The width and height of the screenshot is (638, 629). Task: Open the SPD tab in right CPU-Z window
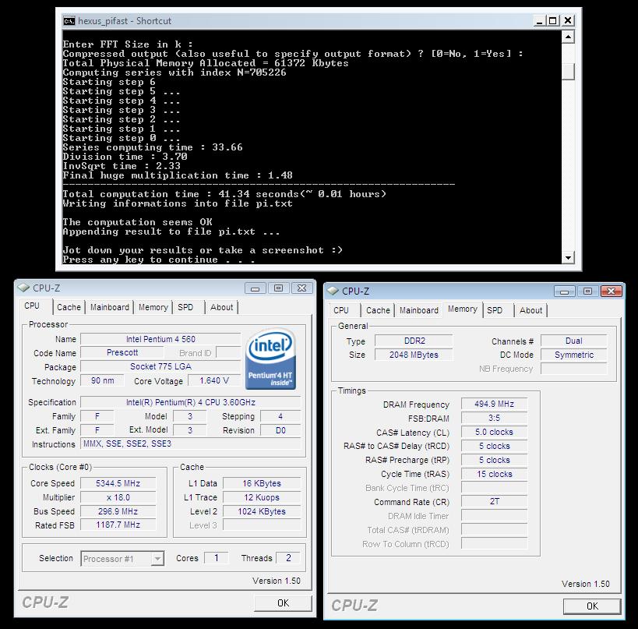pyautogui.click(x=495, y=311)
